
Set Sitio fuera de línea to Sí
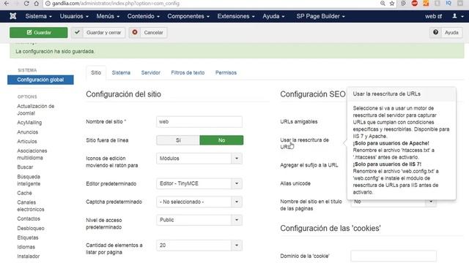coord(178,140)
